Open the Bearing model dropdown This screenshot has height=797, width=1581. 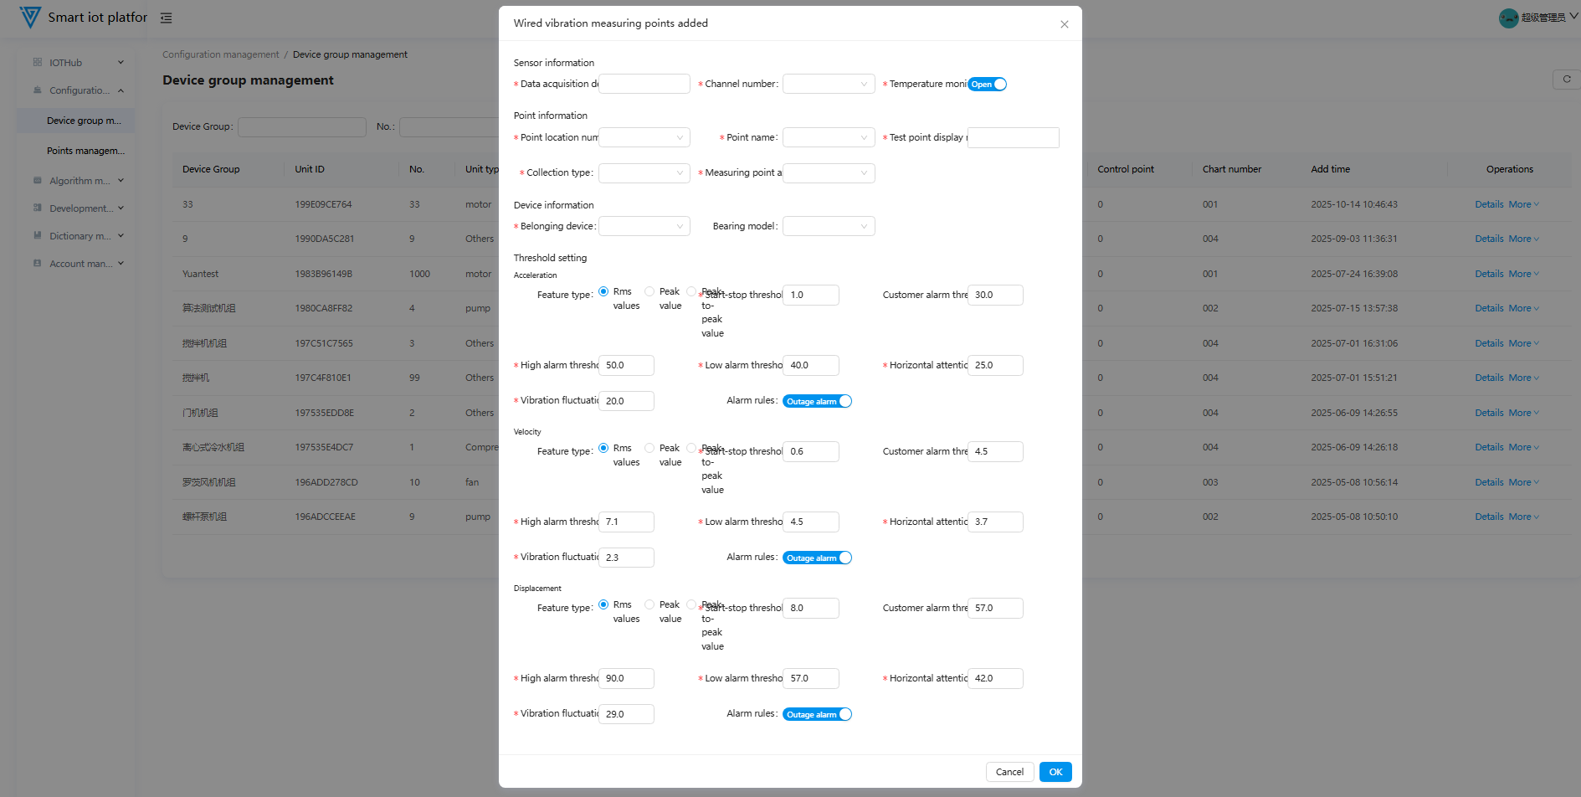829,227
